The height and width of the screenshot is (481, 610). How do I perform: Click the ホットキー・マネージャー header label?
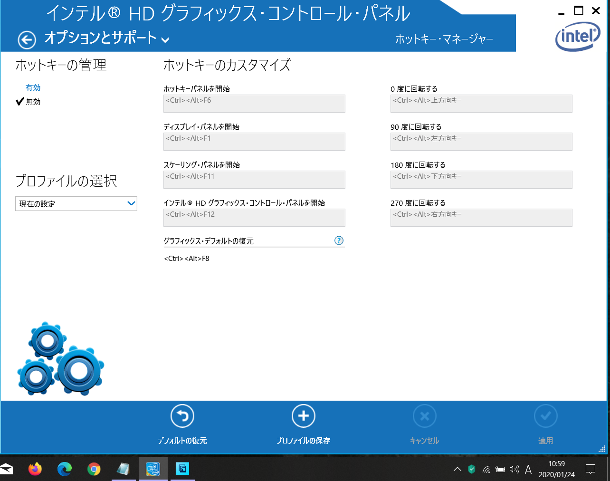tap(444, 39)
